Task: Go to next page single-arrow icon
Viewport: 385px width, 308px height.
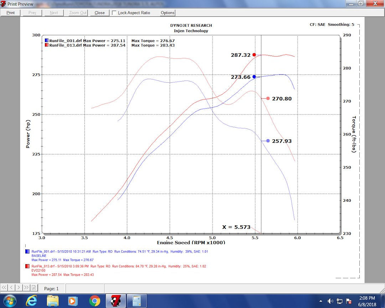Action: (x=19, y=287)
